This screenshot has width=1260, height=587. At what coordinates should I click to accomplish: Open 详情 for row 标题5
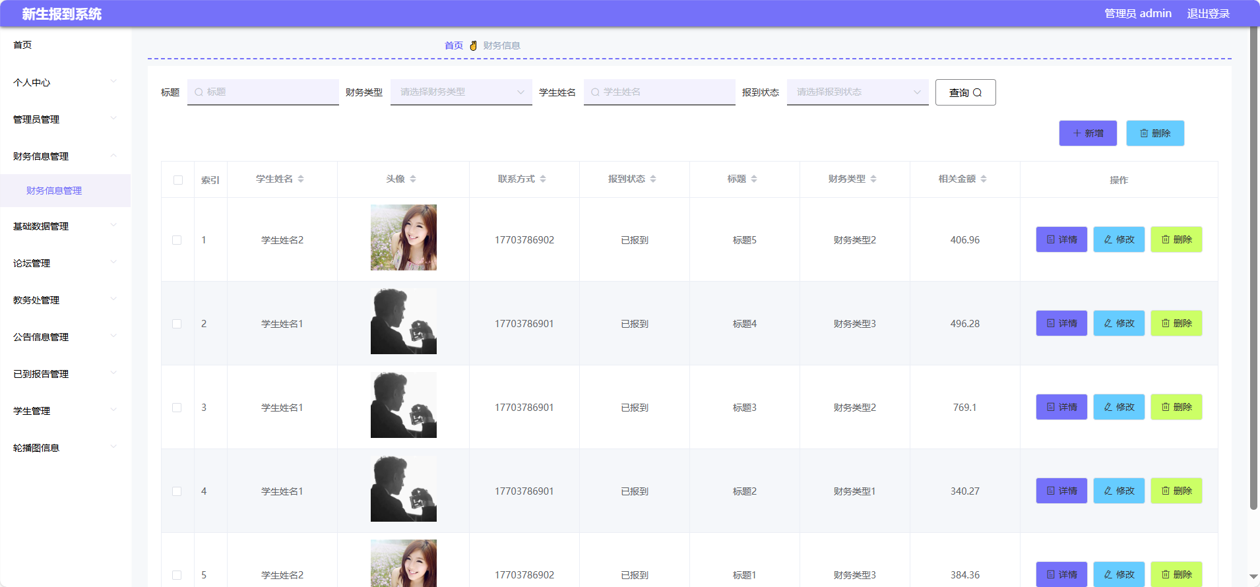click(1061, 239)
